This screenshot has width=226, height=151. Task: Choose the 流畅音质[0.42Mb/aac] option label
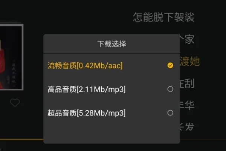[85, 65]
